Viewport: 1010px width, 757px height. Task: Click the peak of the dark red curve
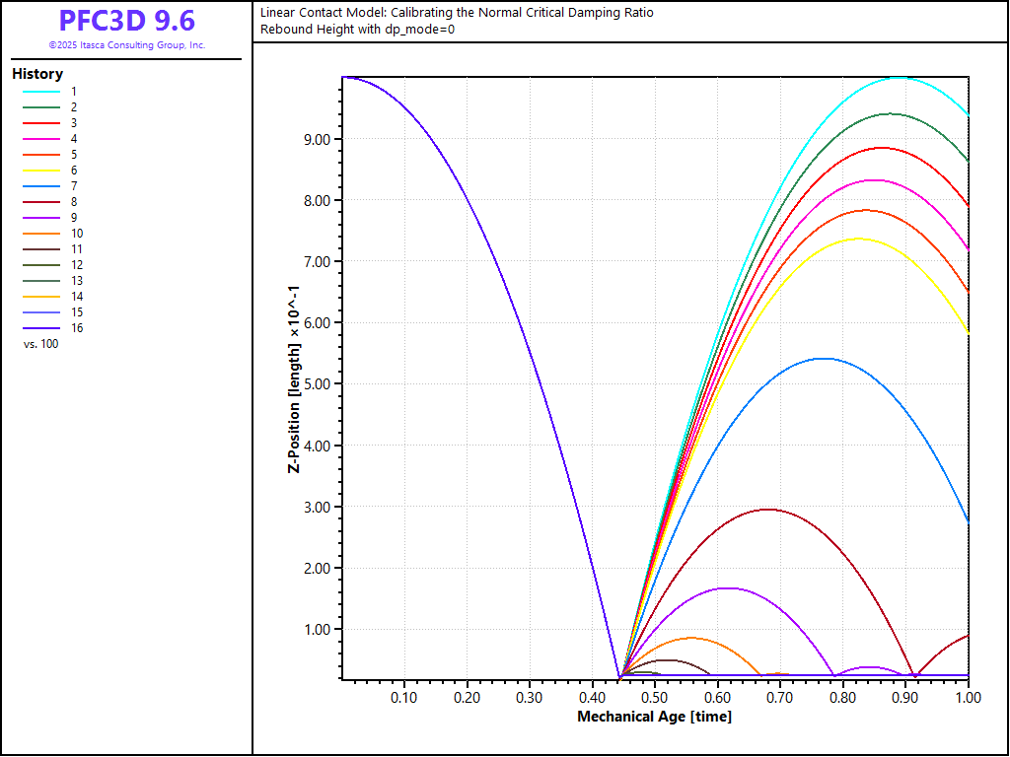pos(767,510)
